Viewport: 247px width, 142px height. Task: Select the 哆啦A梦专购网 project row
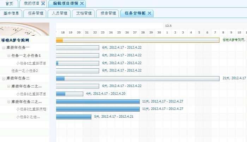[x=16, y=40]
